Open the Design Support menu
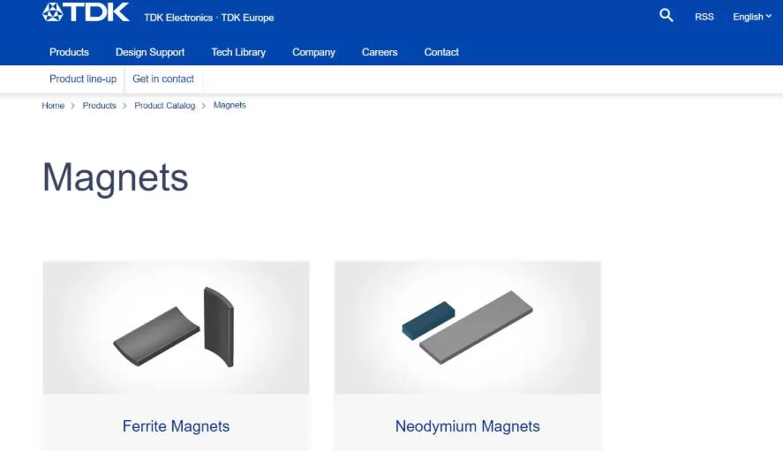 [150, 52]
